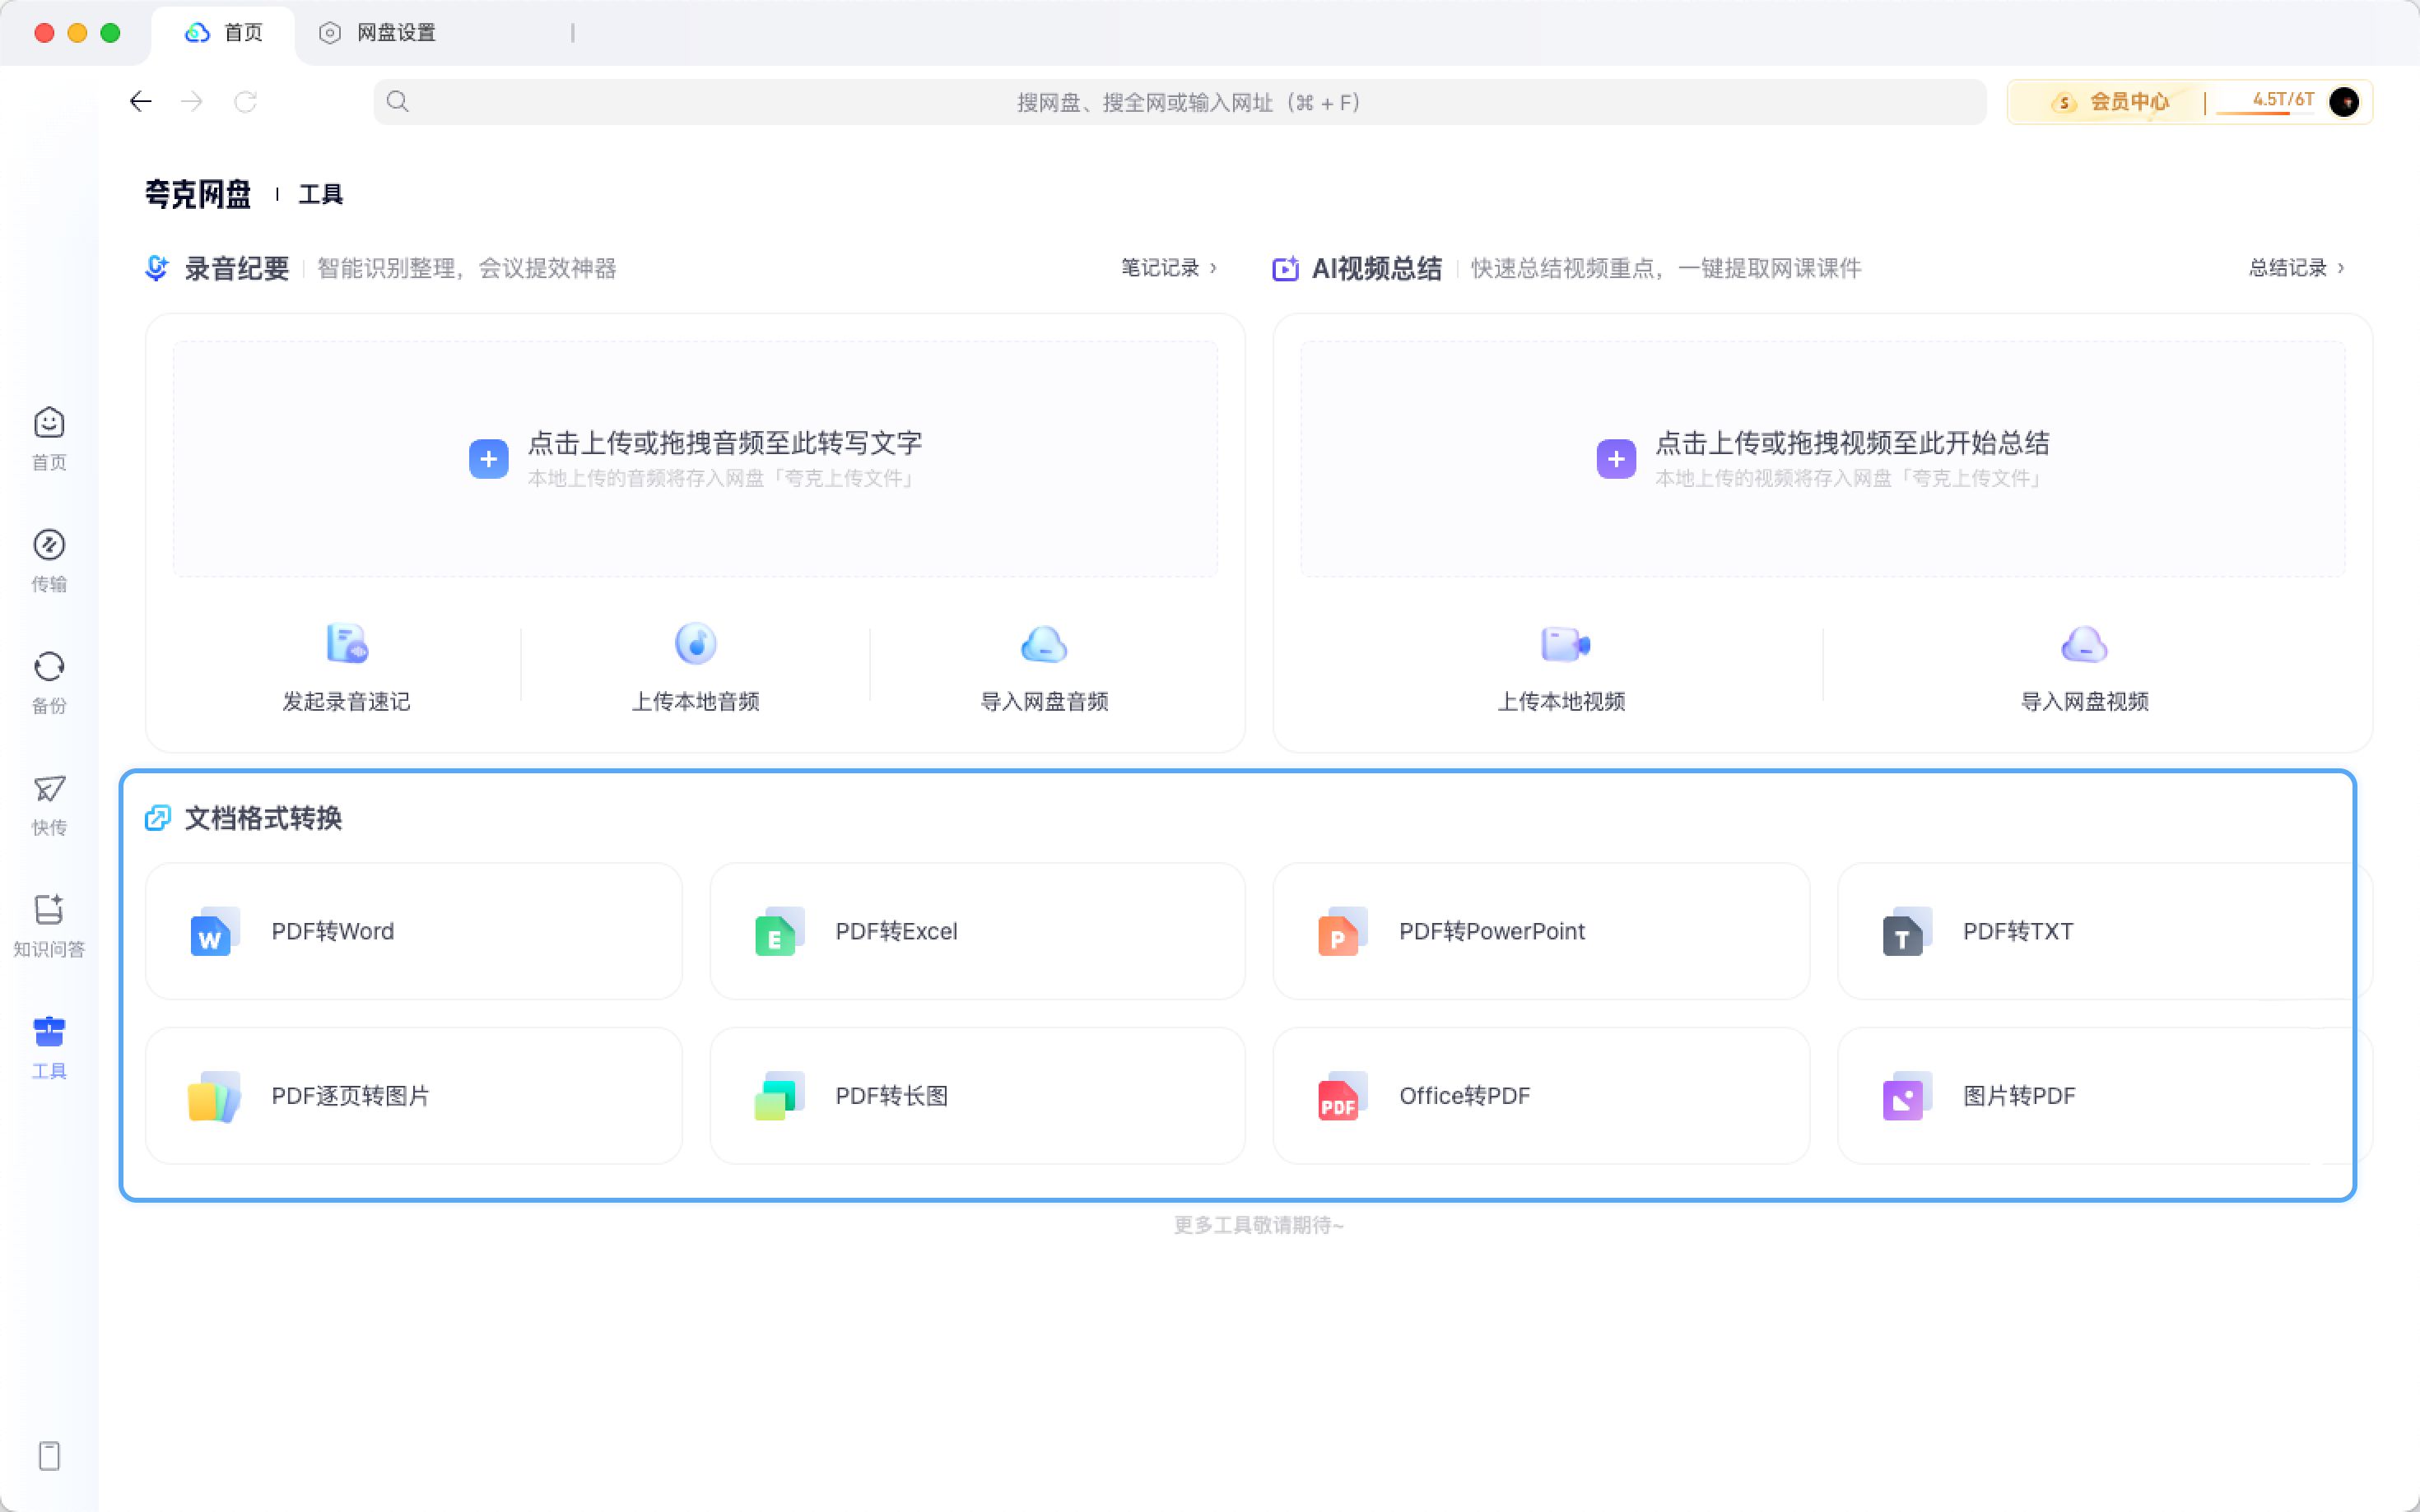The width and height of the screenshot is (2420, 1512).
Task: Open the PDF转Word converter
Action: (413, 931)
